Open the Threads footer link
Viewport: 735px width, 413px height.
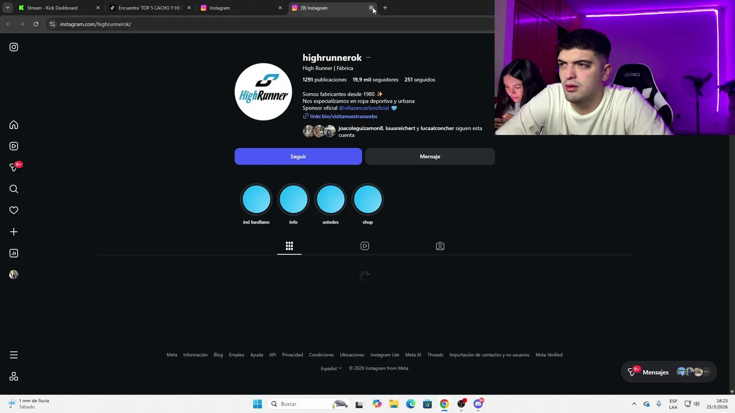pos(435,355)
